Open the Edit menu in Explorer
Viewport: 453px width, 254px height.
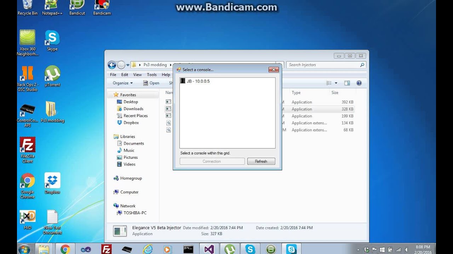(x=125, y=75)
